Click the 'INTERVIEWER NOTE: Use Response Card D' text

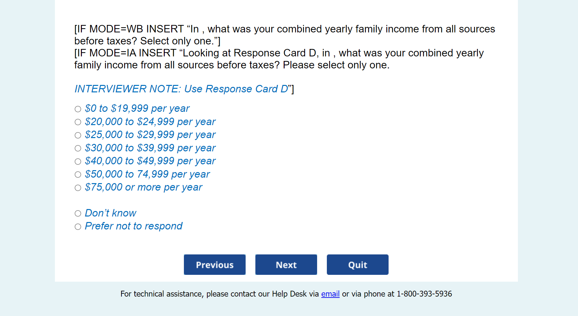(x=181, y=89)
